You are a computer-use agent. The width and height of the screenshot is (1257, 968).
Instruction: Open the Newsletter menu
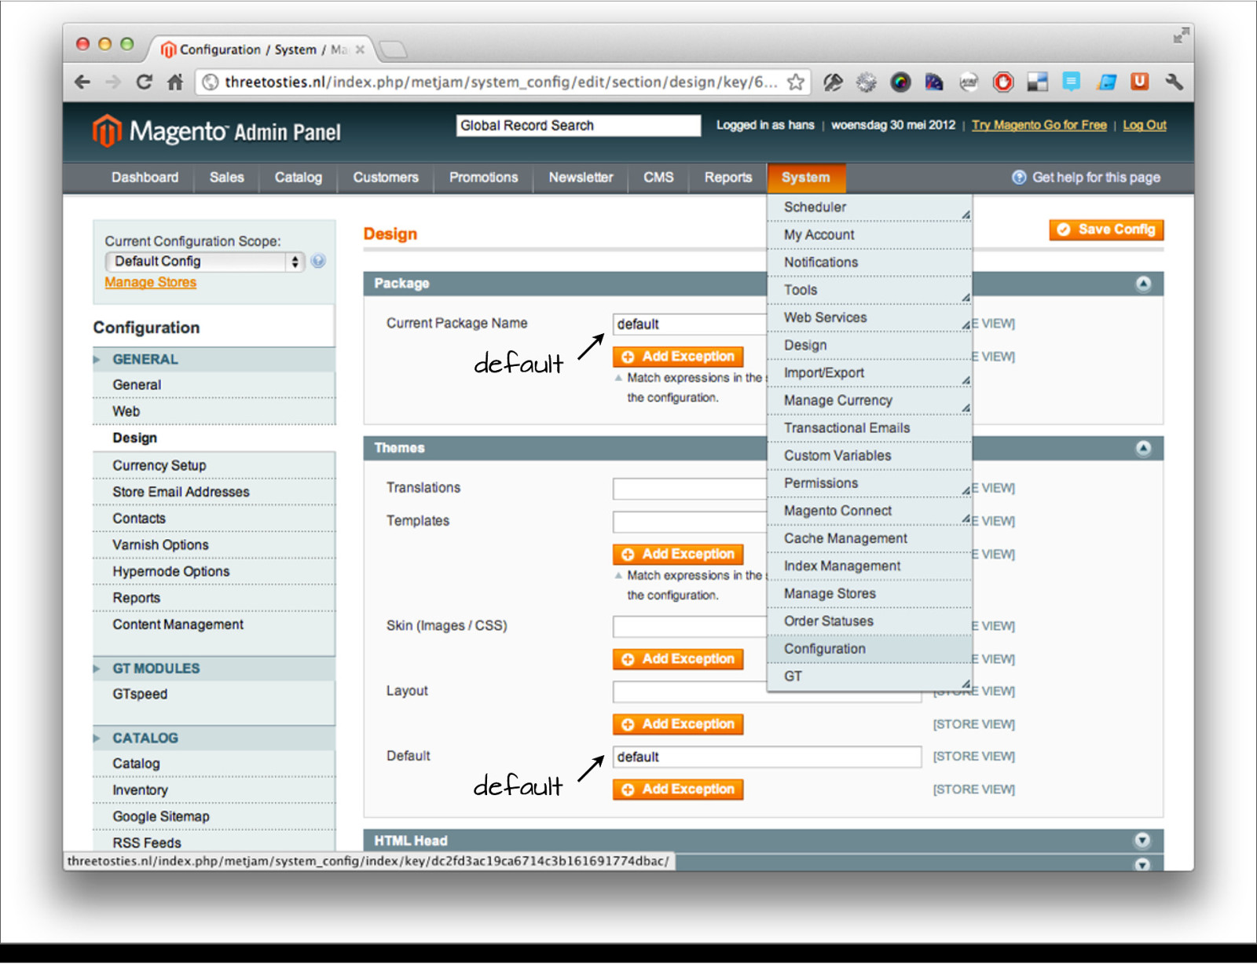point(581,178)
